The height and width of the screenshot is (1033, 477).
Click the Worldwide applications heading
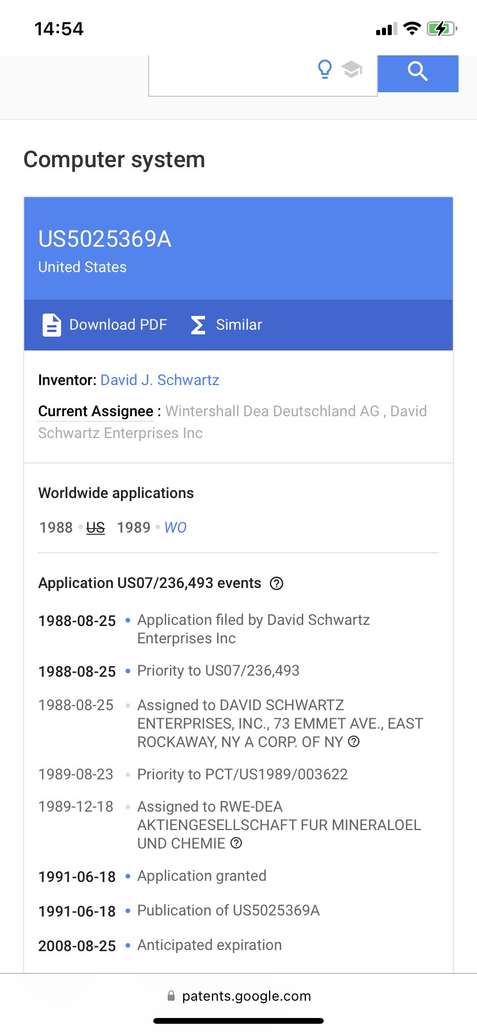(116, 493)
